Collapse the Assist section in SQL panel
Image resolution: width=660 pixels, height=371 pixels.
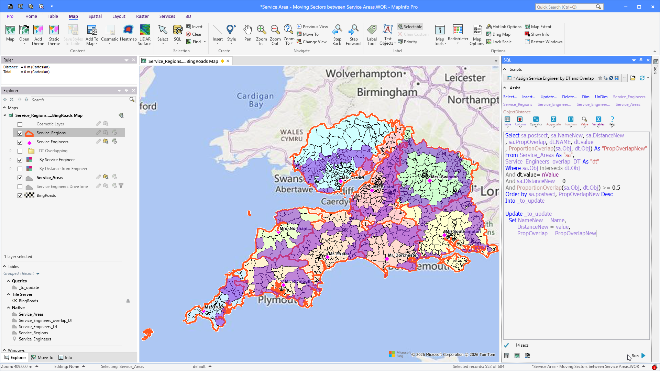[x=505, y=88]
